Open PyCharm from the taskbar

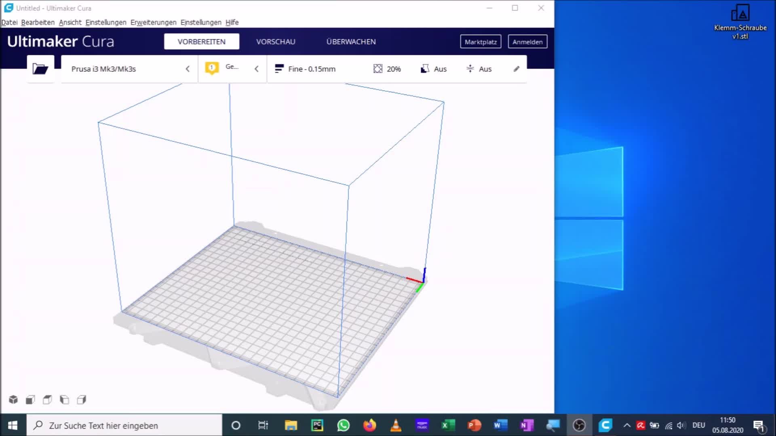(x=317, y=426)
